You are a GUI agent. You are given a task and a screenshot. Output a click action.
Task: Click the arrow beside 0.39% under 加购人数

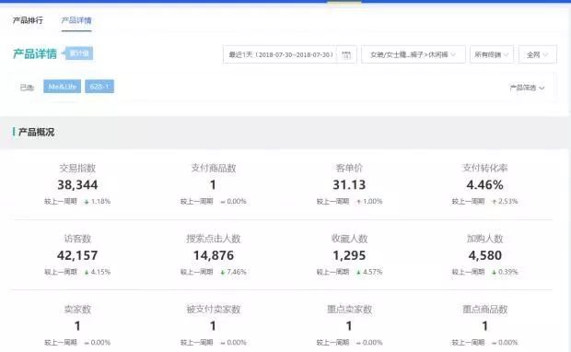[x=495, y=272]
